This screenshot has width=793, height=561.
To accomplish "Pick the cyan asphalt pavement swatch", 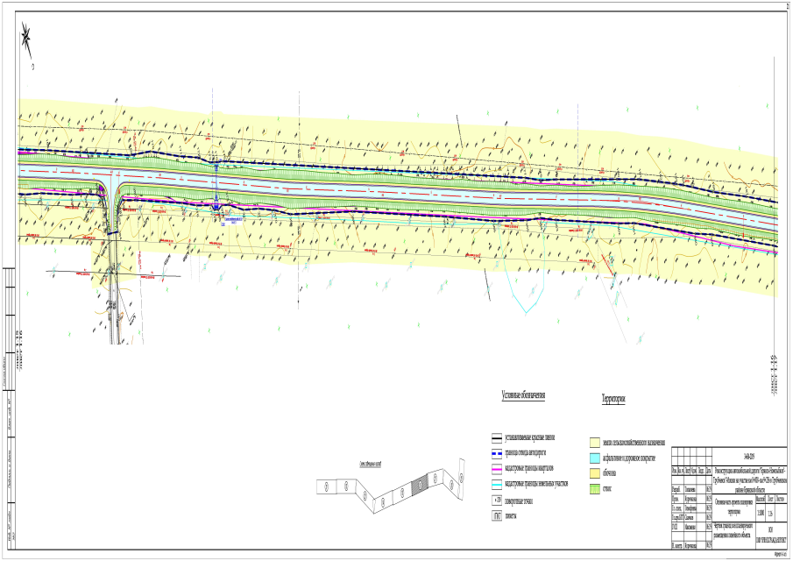I will [594, 458].
